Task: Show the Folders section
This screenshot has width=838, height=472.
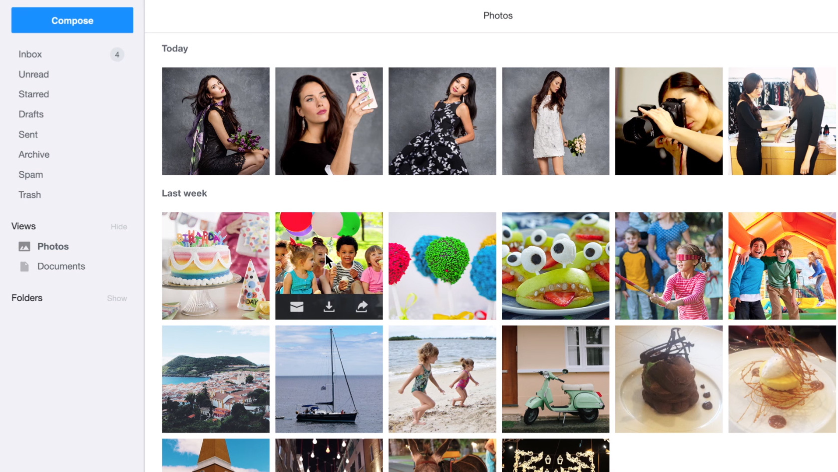Action: (x=117, y=298)
